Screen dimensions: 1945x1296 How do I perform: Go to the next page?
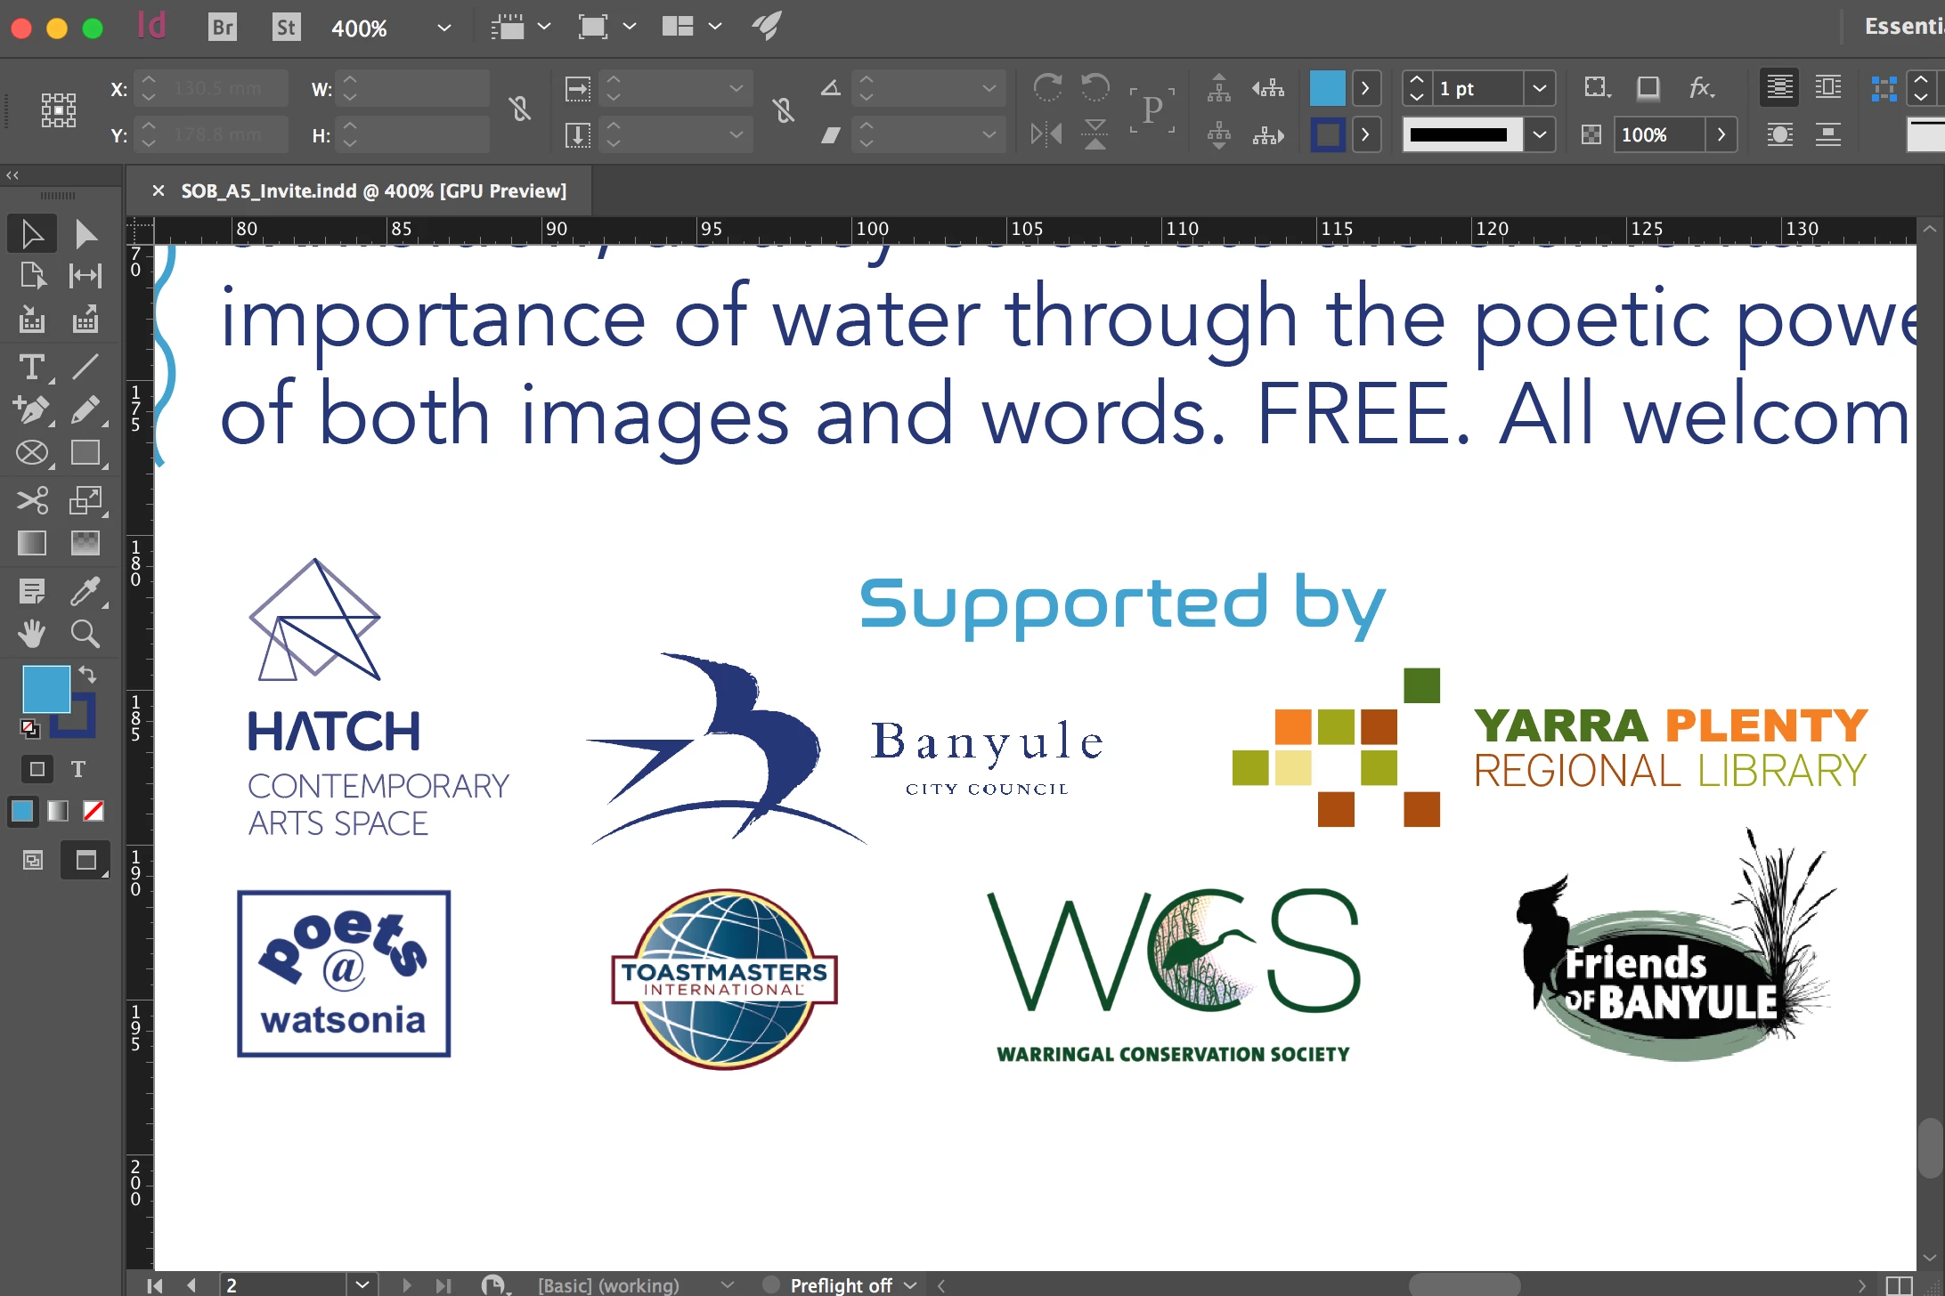[406, 1284]
